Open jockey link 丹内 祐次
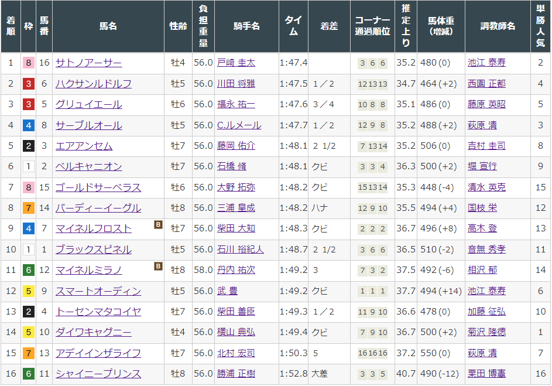The height and width of the screenshot is (386, 552). (236, 270)
